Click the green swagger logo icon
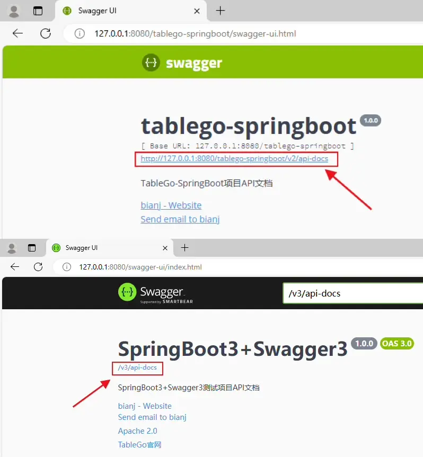 [151, 62]
